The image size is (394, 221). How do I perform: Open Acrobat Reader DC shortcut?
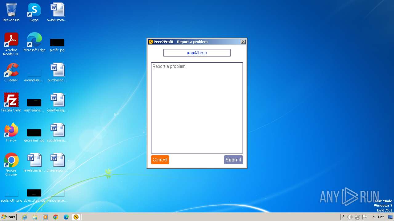pos(11,44)
